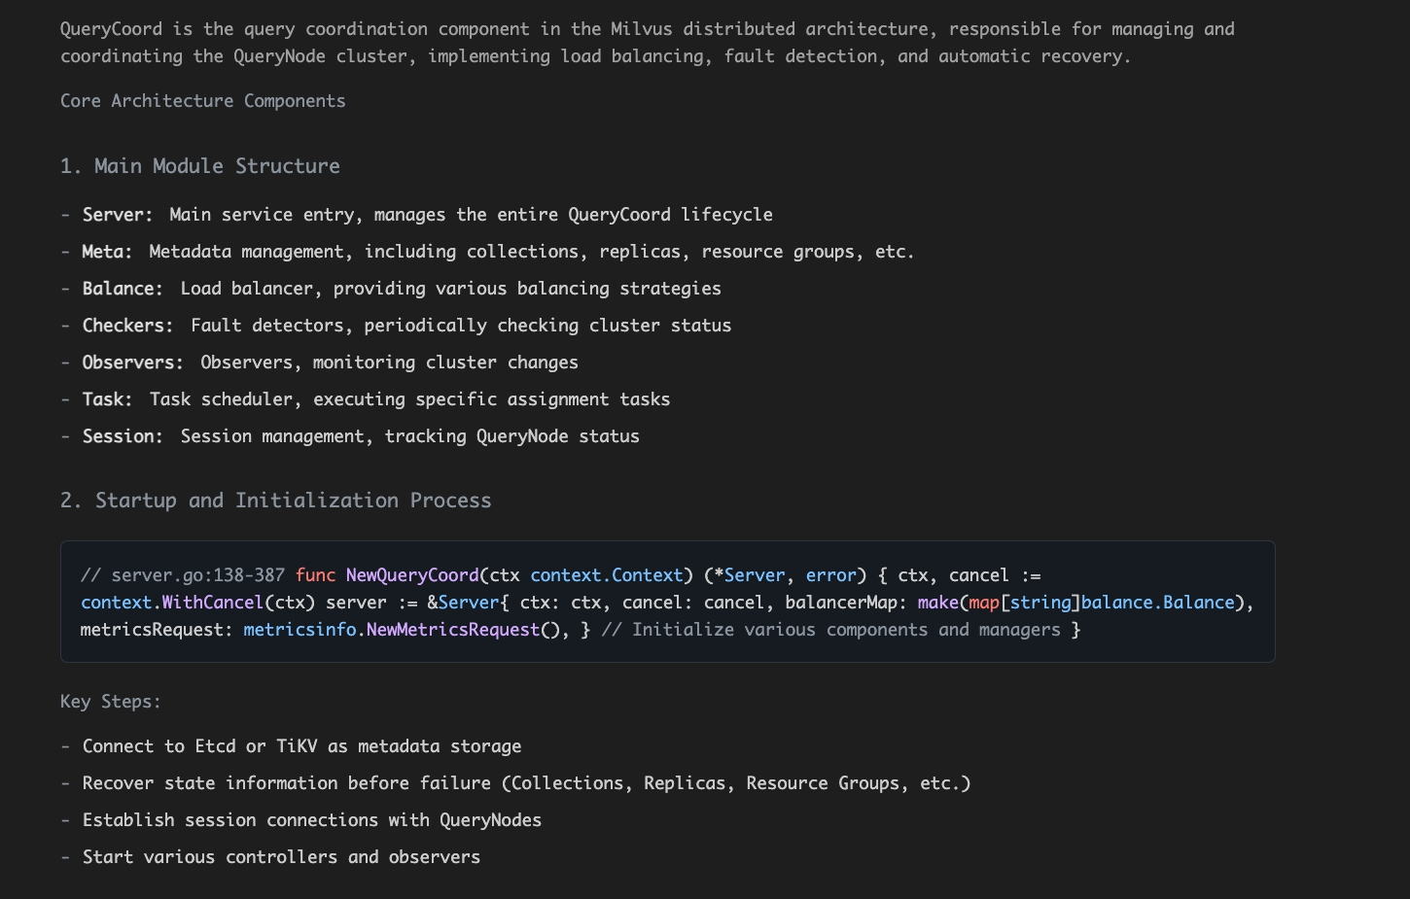Click "Start various controllers and observers" step

pos(281,857)
